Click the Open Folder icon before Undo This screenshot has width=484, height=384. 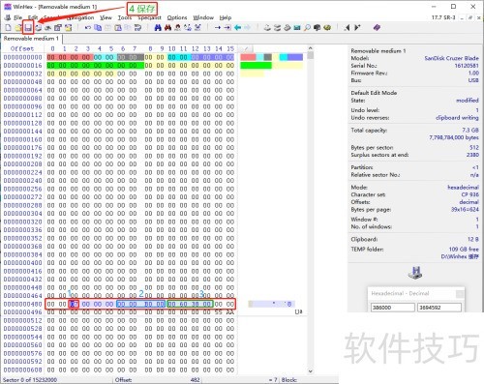click(x=68, y=28)
